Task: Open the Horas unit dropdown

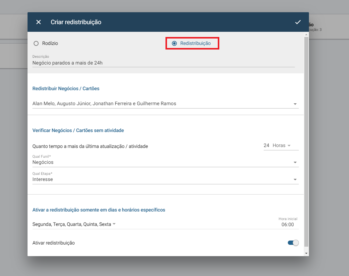Action: [x=282, y=145]
